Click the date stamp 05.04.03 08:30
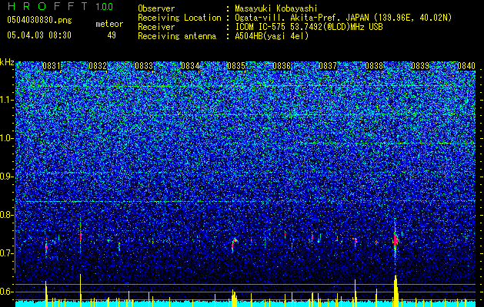The image size is (484, 307). pyautogui.click(x=39, y=35)
